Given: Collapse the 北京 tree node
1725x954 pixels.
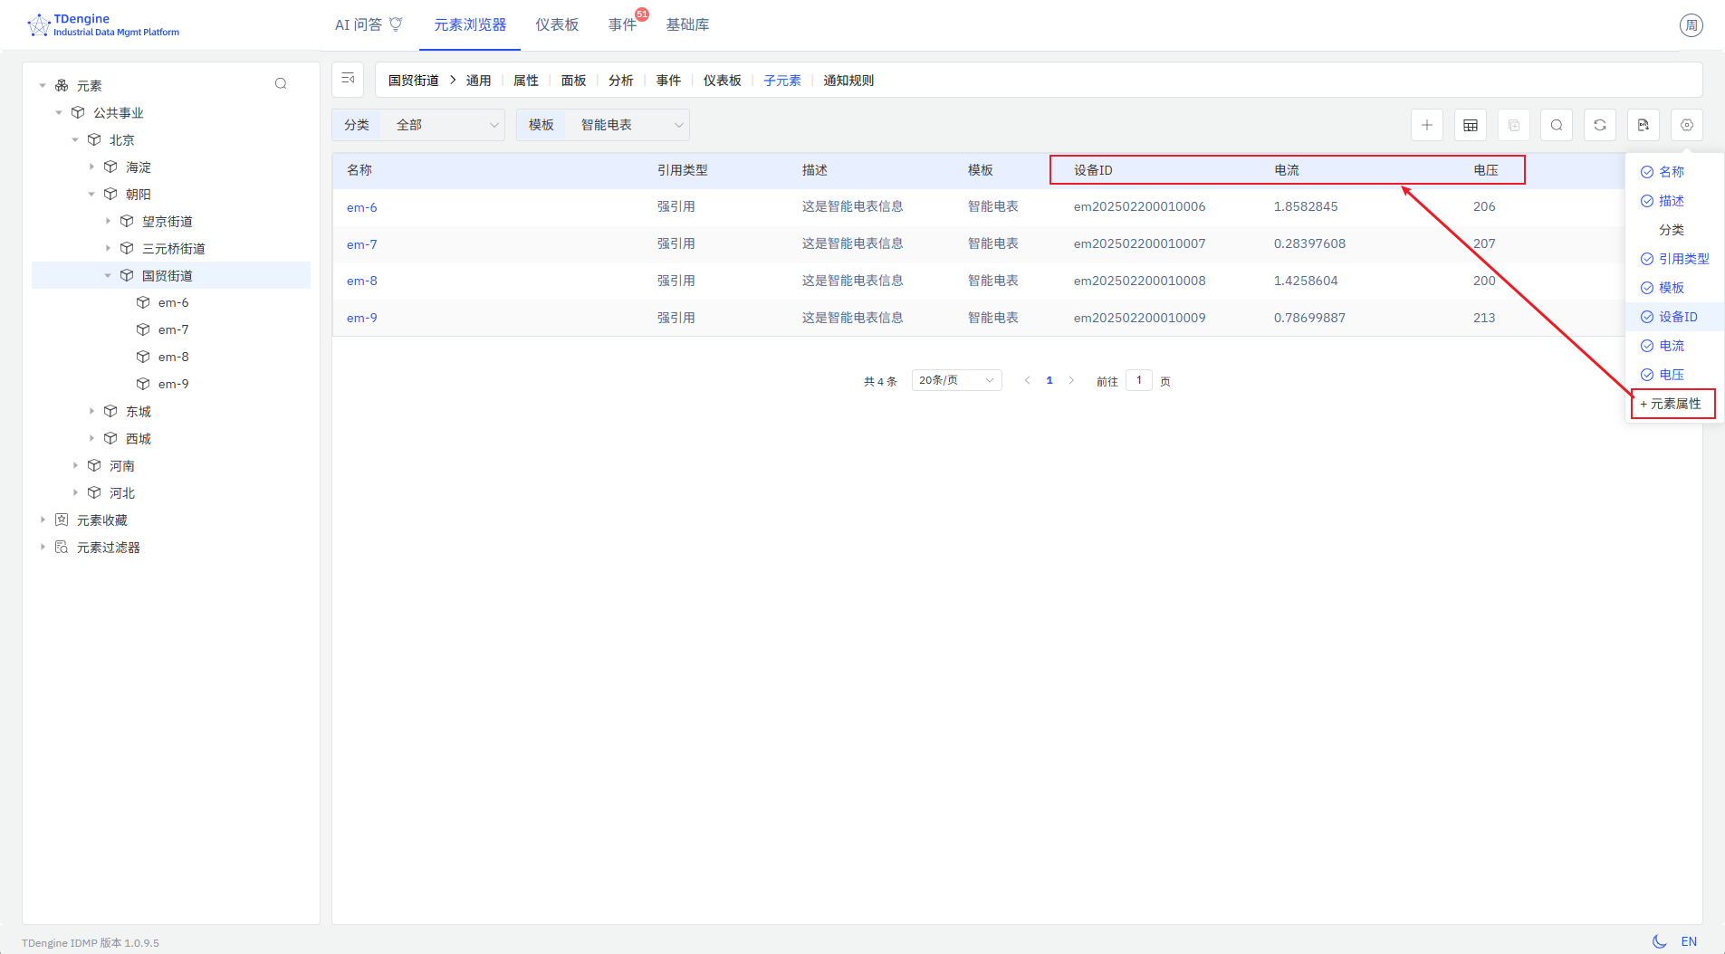Looking at the screenshot, I should click(75, 139).
